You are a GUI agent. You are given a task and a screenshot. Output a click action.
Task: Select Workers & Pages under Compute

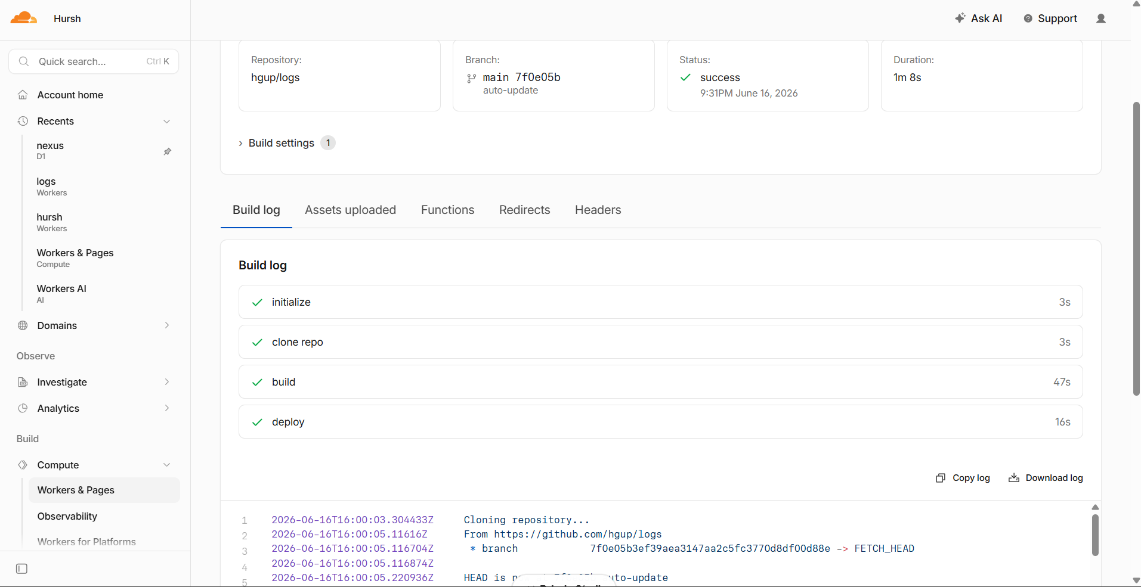pos(104,490)
